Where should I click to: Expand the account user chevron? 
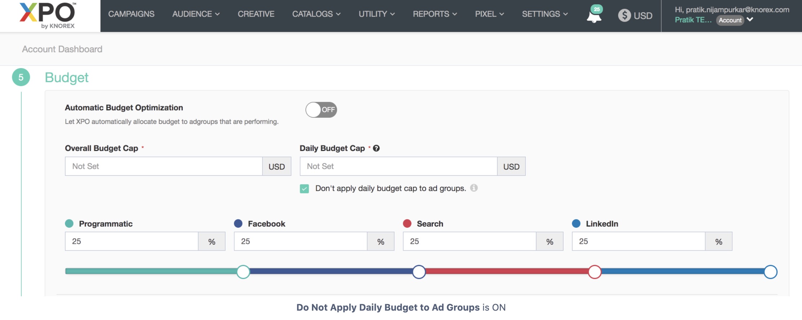click(750, 19)
